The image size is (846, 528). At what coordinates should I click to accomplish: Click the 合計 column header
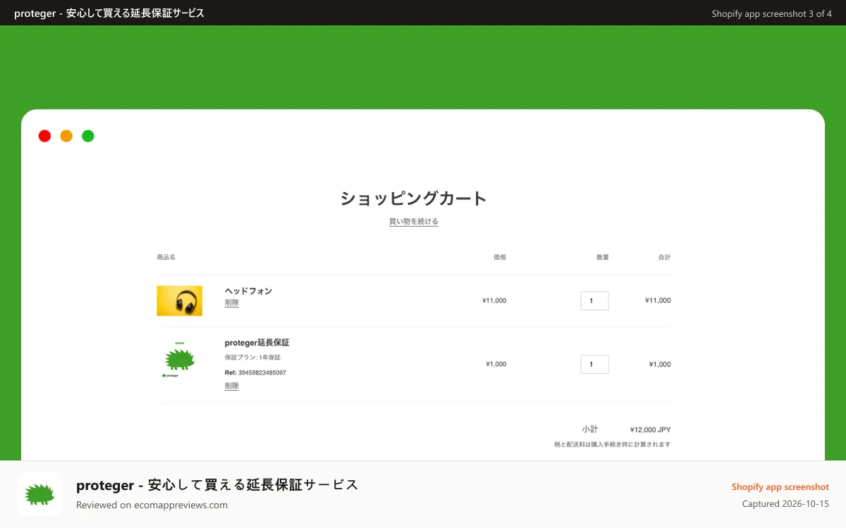click(x=664, y=257)
